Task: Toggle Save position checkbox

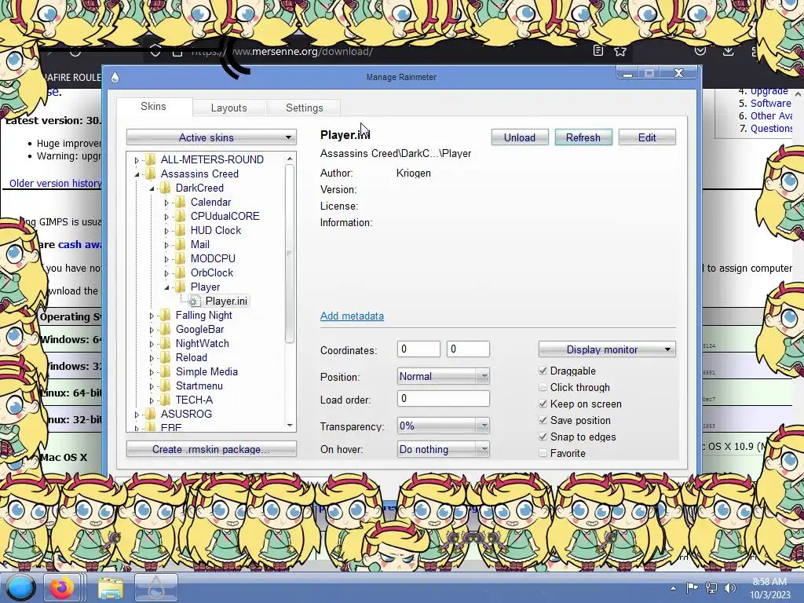Action: 543,421
